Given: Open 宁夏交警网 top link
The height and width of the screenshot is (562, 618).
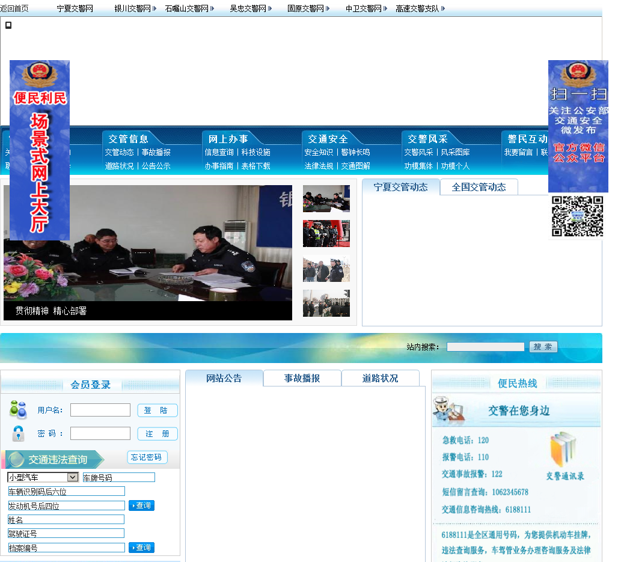Looking at the screenshot, I should pyautogui.click(x=75, y=8).
